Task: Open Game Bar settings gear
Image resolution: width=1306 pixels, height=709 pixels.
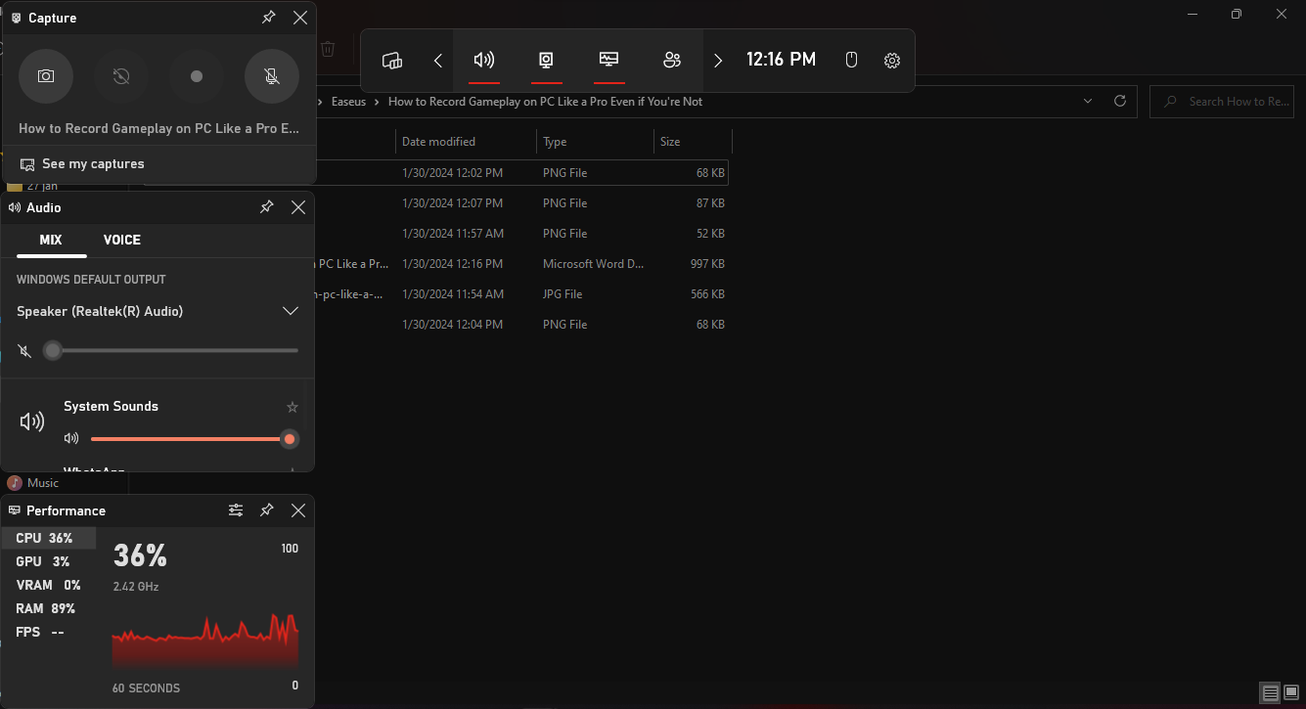Action: coord(891,60)
